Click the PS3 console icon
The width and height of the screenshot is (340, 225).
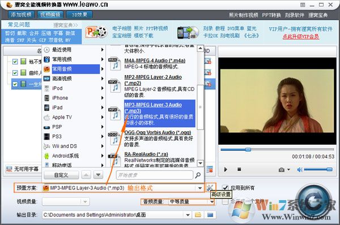pos(46,136)
